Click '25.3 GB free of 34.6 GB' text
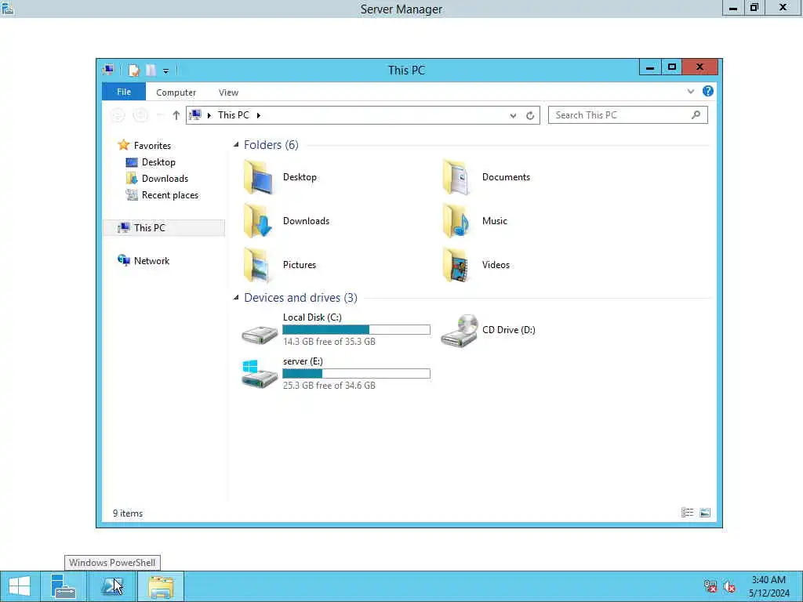The image size is (803, 602). pos(329,386)
